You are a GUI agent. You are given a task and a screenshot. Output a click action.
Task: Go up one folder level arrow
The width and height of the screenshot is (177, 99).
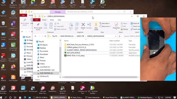click(45, 36)
